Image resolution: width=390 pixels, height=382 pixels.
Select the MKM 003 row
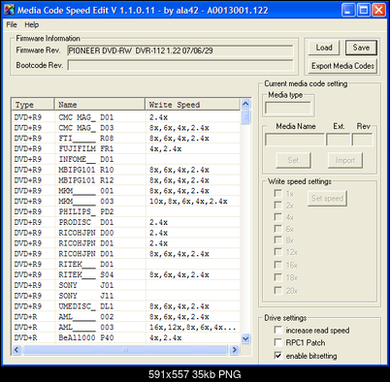126,202
